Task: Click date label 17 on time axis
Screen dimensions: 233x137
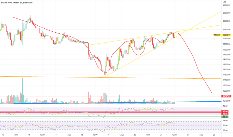Action: 55,135
